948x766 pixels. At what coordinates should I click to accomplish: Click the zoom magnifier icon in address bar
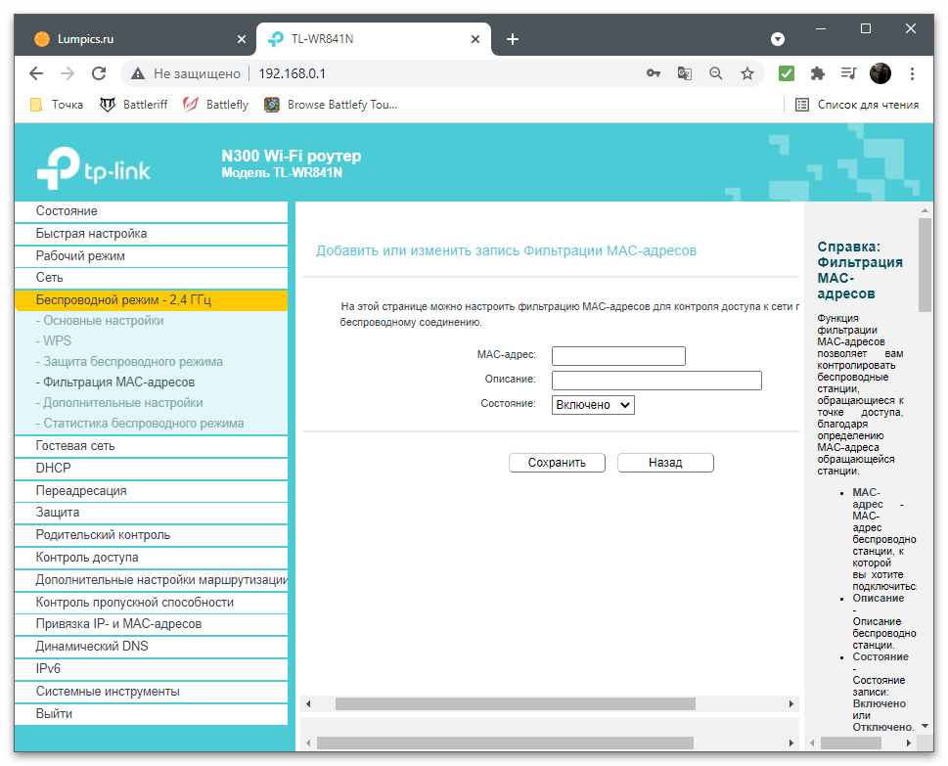click(x=716, y=73)
